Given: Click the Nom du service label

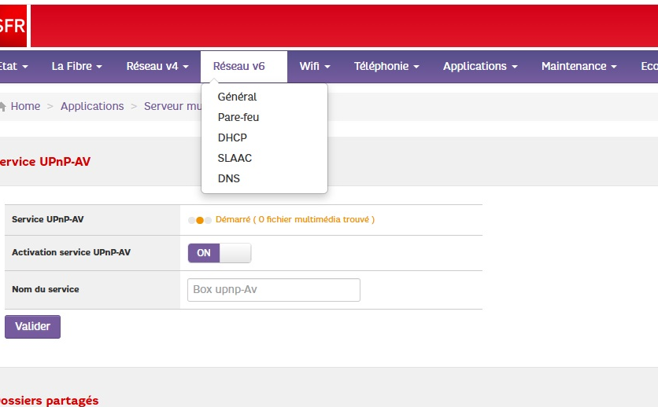Looking at the screenshot, I should (x=46, y=289).
